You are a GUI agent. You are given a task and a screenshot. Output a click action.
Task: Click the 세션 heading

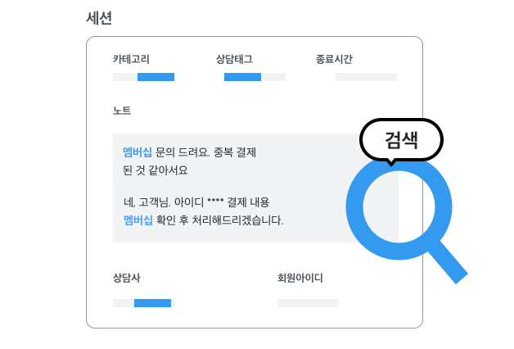99,18
